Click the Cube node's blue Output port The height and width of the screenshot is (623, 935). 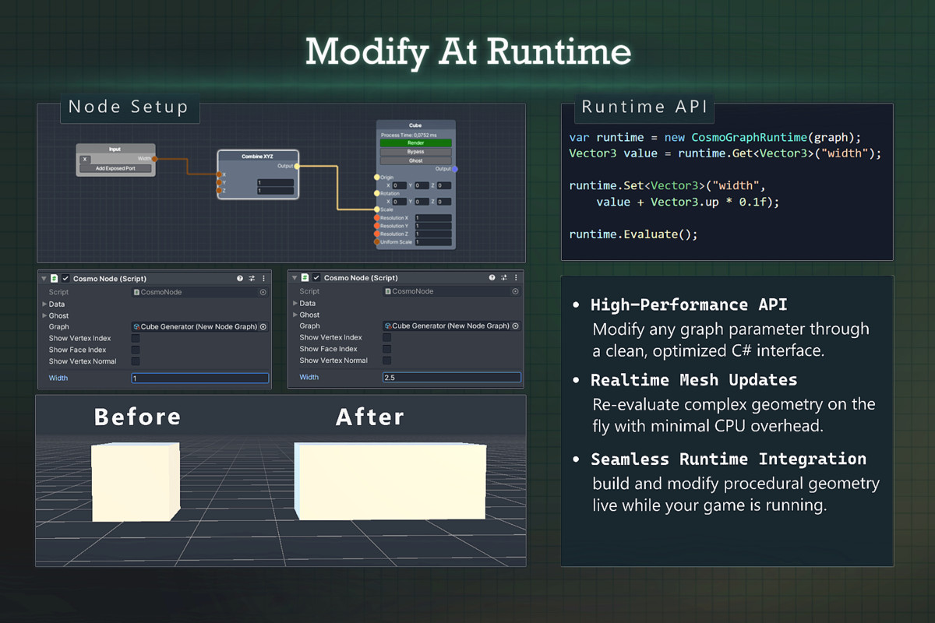point(455,168)
